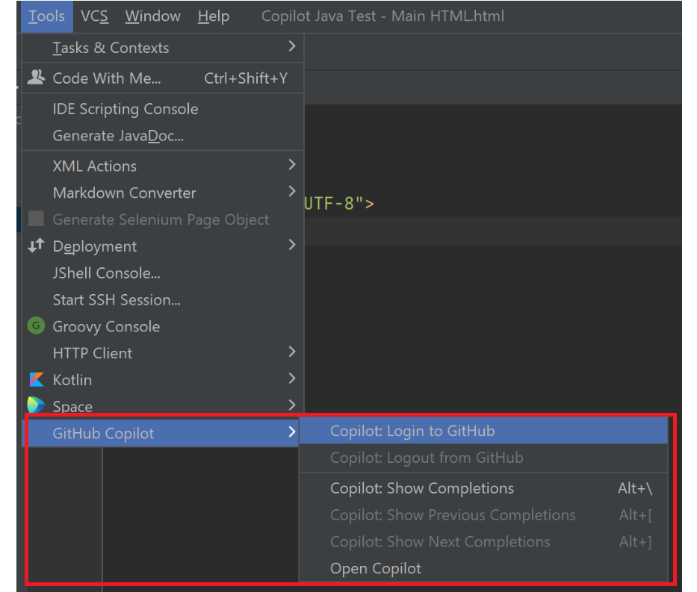Expand the XML Actions submenu arrow
This screenshot has width=697, height=592.
click(291, 165)
